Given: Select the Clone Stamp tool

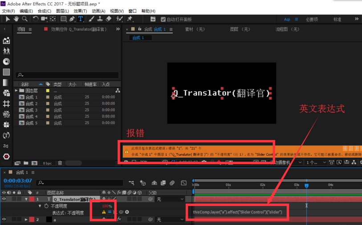Looking at the screenshot, I should click(x=100, y=19).
